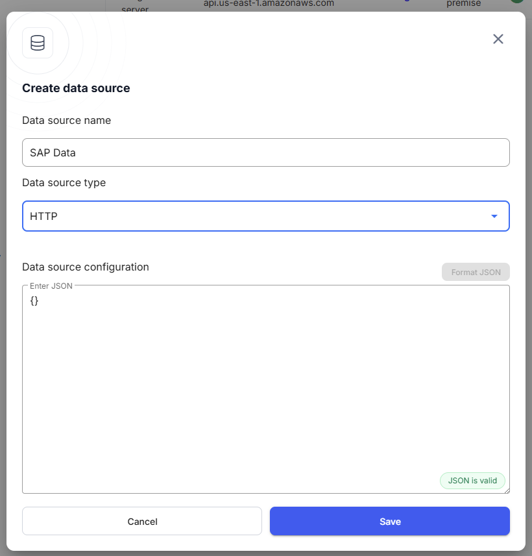Click the curly braces text in editor
The height and width of the screenshot is (556, 532).
coord(34,300)
